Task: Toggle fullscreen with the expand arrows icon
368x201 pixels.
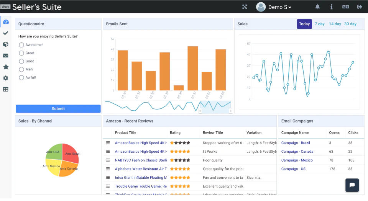Action: coord(245,7)
